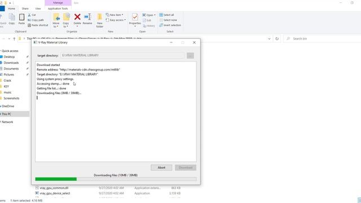Select vray_gpu_common.dll file row
Screen dimensions: 361x203
pyautogui.click(x=108, y=188)
